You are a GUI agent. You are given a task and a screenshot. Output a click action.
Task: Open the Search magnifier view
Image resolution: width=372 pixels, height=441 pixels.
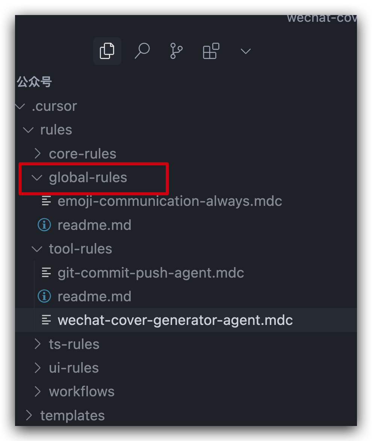click(x=142, y=51)
